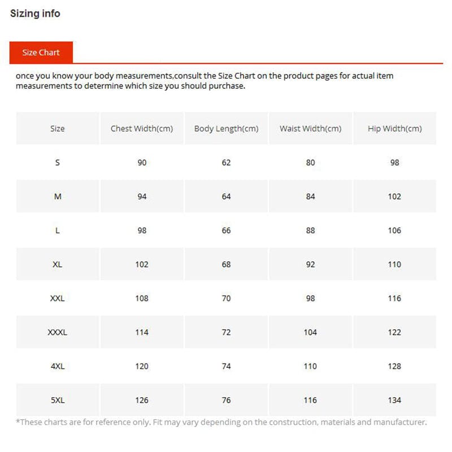Viewport: 452px width, 452px height.
Task: Select the XXL size row label
Action: pos(58,298)
